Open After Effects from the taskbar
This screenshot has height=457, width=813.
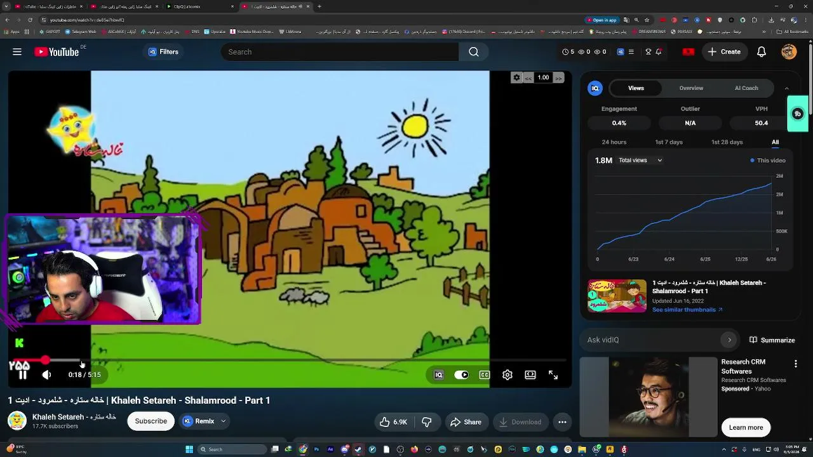330,449
